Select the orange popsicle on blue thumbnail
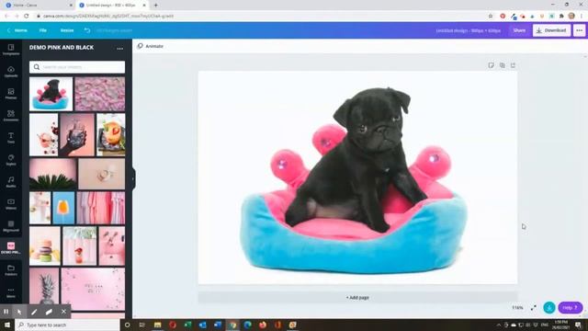Viewport: 588px width, 331px height. click(x=63, y=208)
